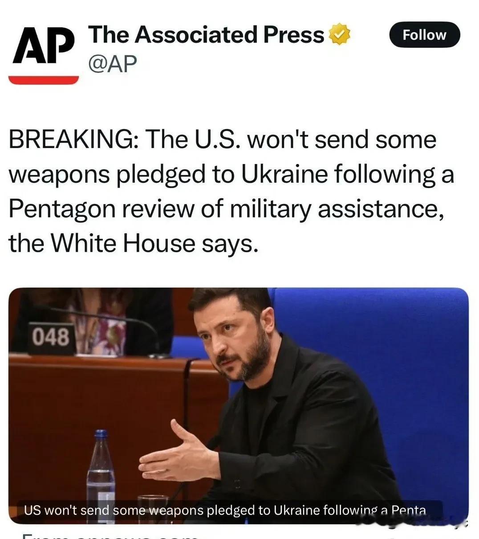Viewport: 479px width, 539px height.
Task: Click the word Ukraine in tweet text
Action: point(284,174)
